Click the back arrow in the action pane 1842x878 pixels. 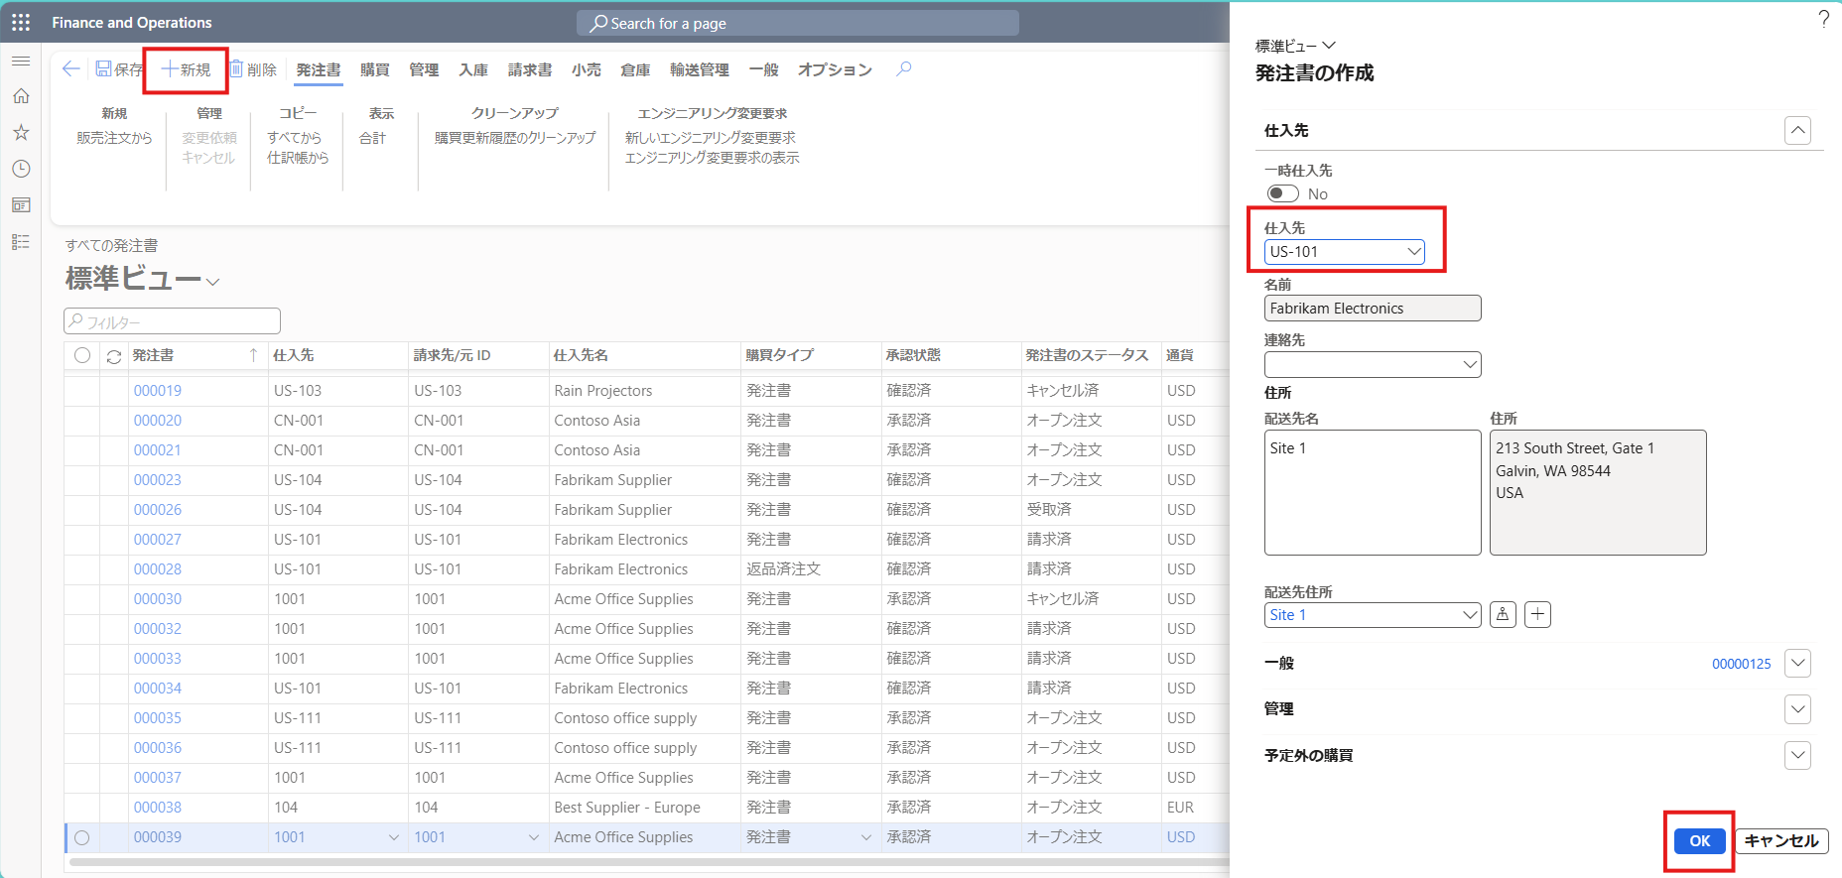coord(70,68)
